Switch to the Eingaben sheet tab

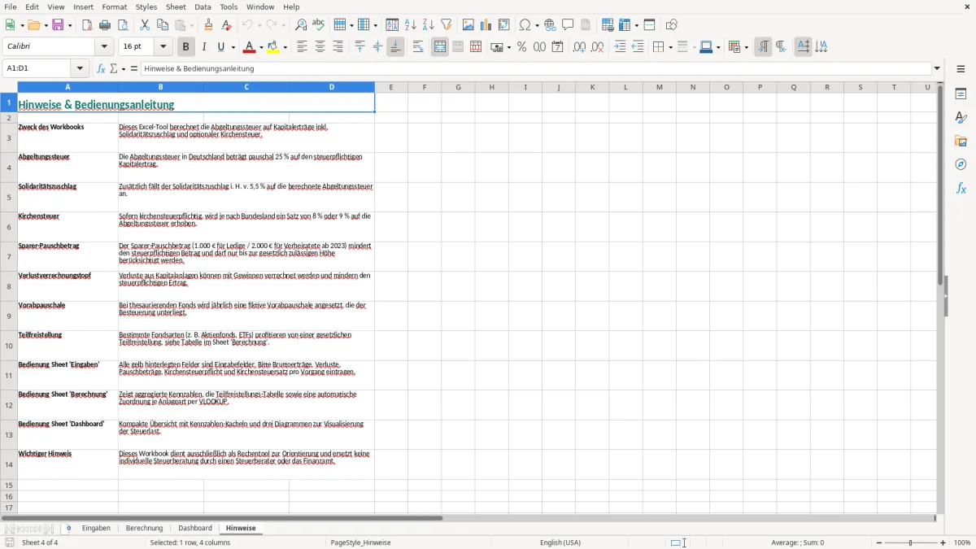click(x=96, y=529)
